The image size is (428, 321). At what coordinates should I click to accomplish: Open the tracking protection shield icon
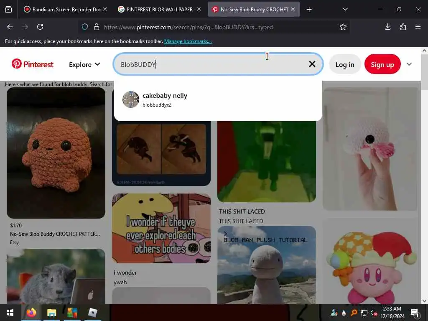point(85,27)
